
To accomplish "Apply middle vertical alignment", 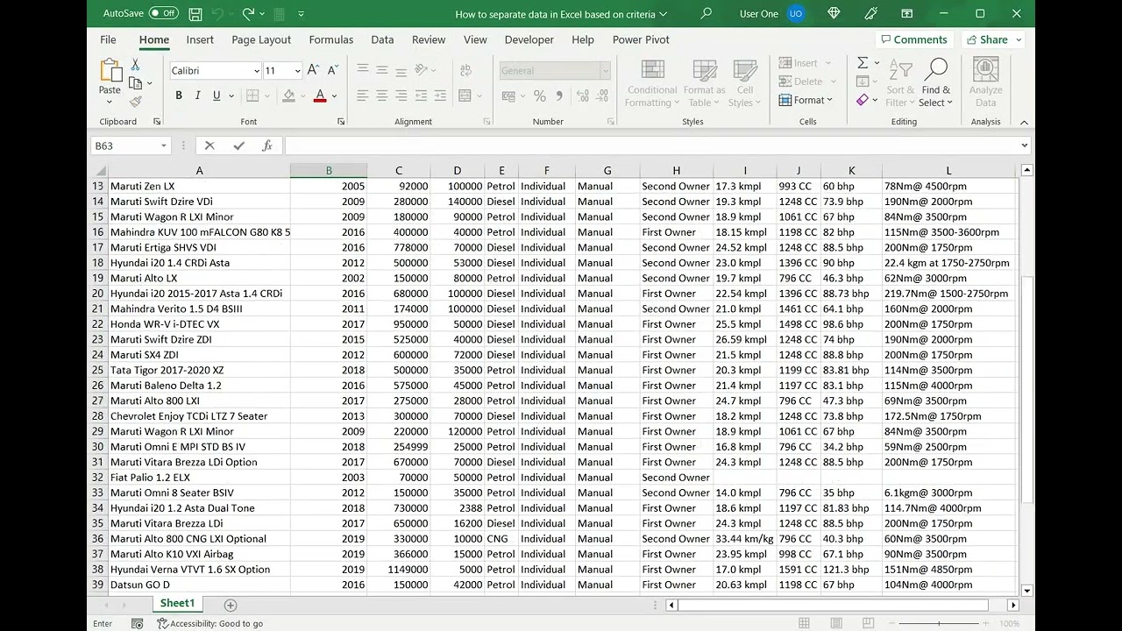I will tap(381, 70).
